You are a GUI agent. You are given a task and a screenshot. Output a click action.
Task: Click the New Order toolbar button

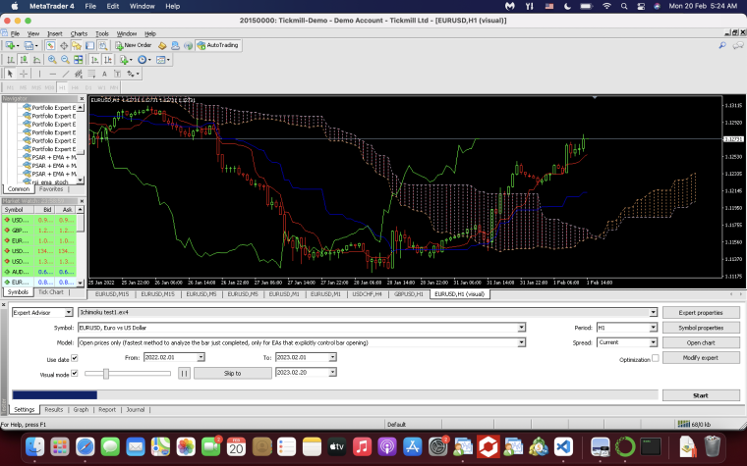click(x=134, y=45)
